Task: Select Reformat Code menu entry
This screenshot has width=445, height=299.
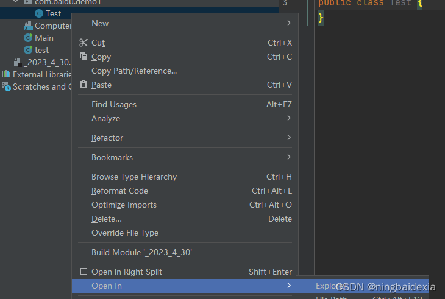Action: point(185,191)
